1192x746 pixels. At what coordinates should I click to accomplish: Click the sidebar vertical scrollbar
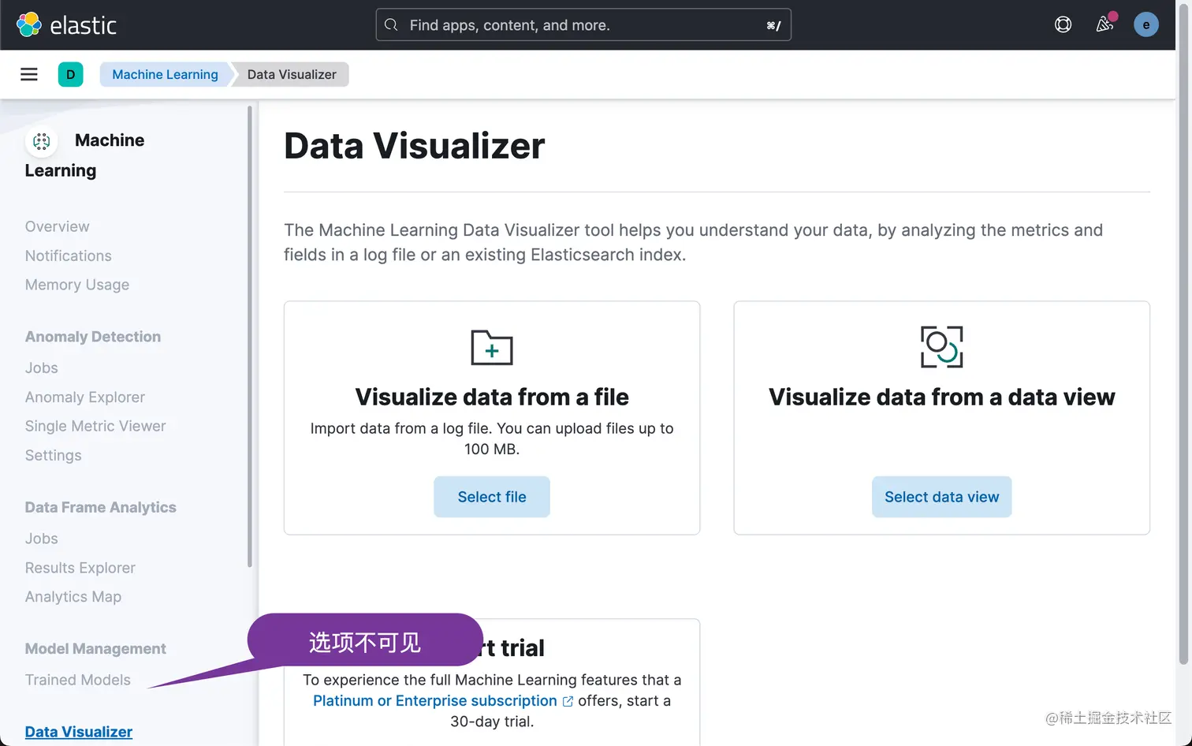click(250, 337)
